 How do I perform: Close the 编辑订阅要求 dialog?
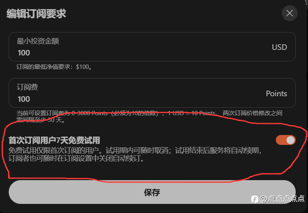coord(289,13)
